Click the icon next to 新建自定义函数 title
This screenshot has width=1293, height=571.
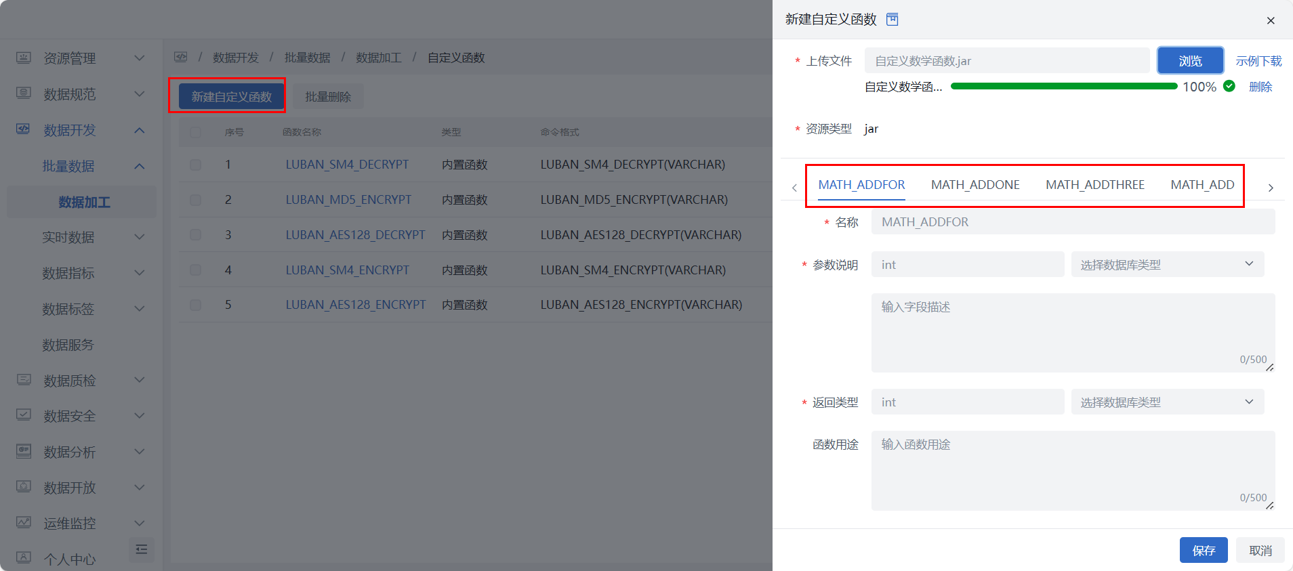point(892,19)
